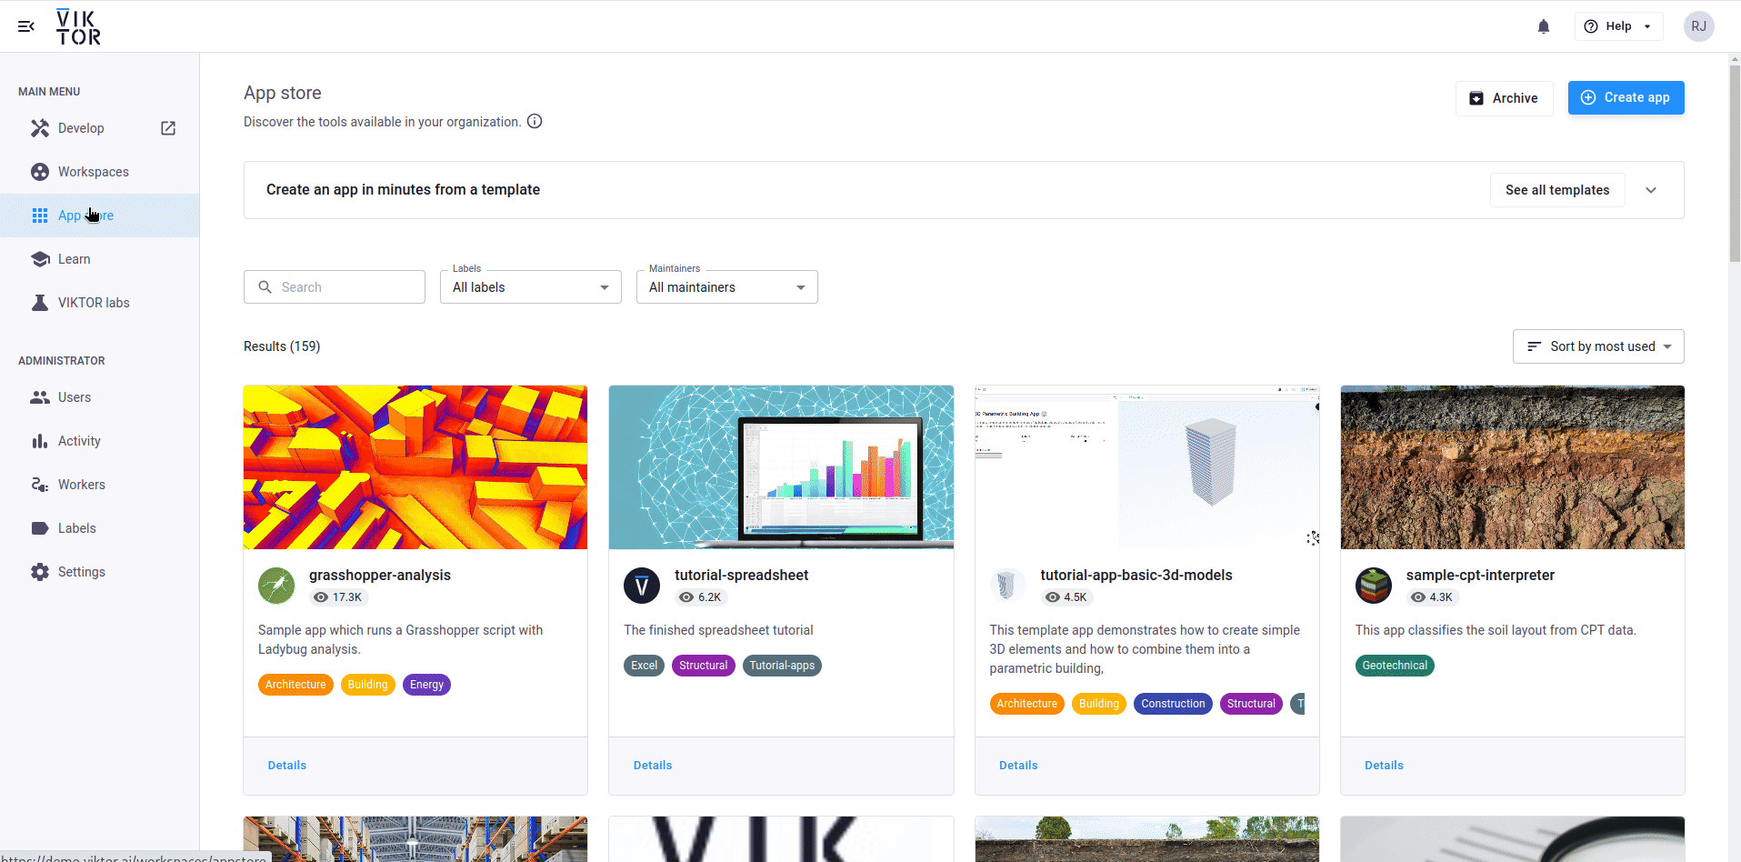Screen dimensions: 1741x862
Task: Open the Users administrator section
Action: pyautogui.click(x=40, y=396)
